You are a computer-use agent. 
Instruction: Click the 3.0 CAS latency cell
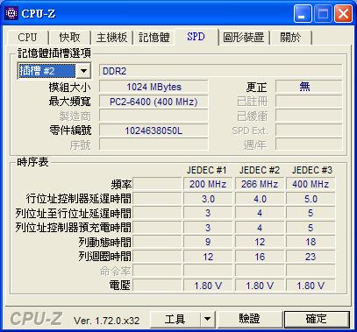tap(208, 199)
